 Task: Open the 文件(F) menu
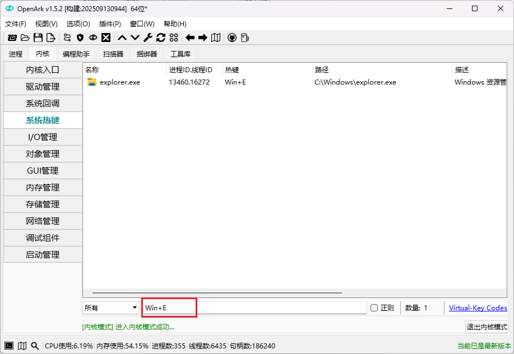tap(15, 24)
